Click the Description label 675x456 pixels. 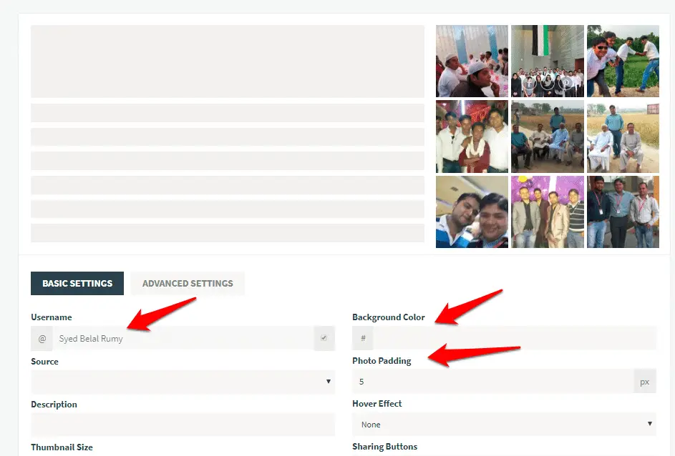(x=54, y=405)
